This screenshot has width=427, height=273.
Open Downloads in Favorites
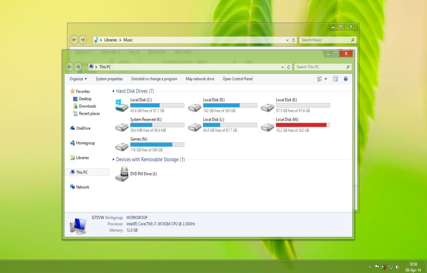(88, 106)
